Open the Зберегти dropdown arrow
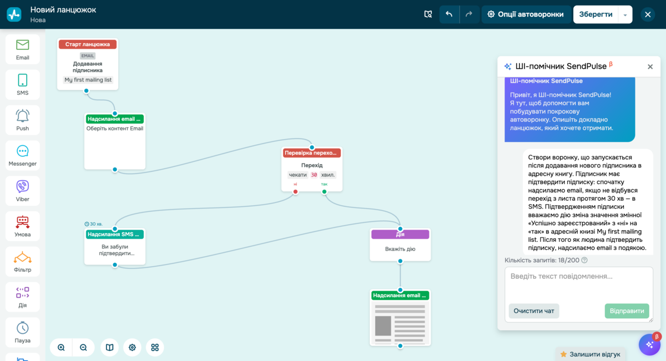This screenshot has height=361, width=666. click(625, 14)
